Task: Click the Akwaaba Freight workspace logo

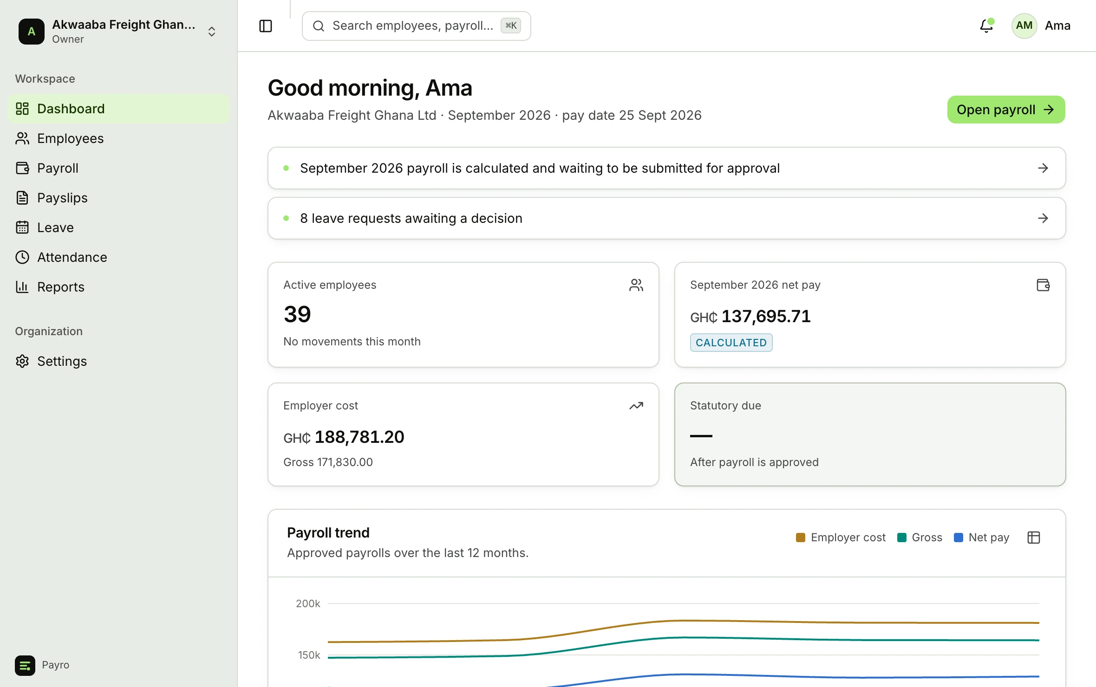Action: point(32,31)
